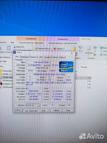Viewport: 107px width, 143px height.
Task: Click the green history icon below Properties group
Action: 95,55
